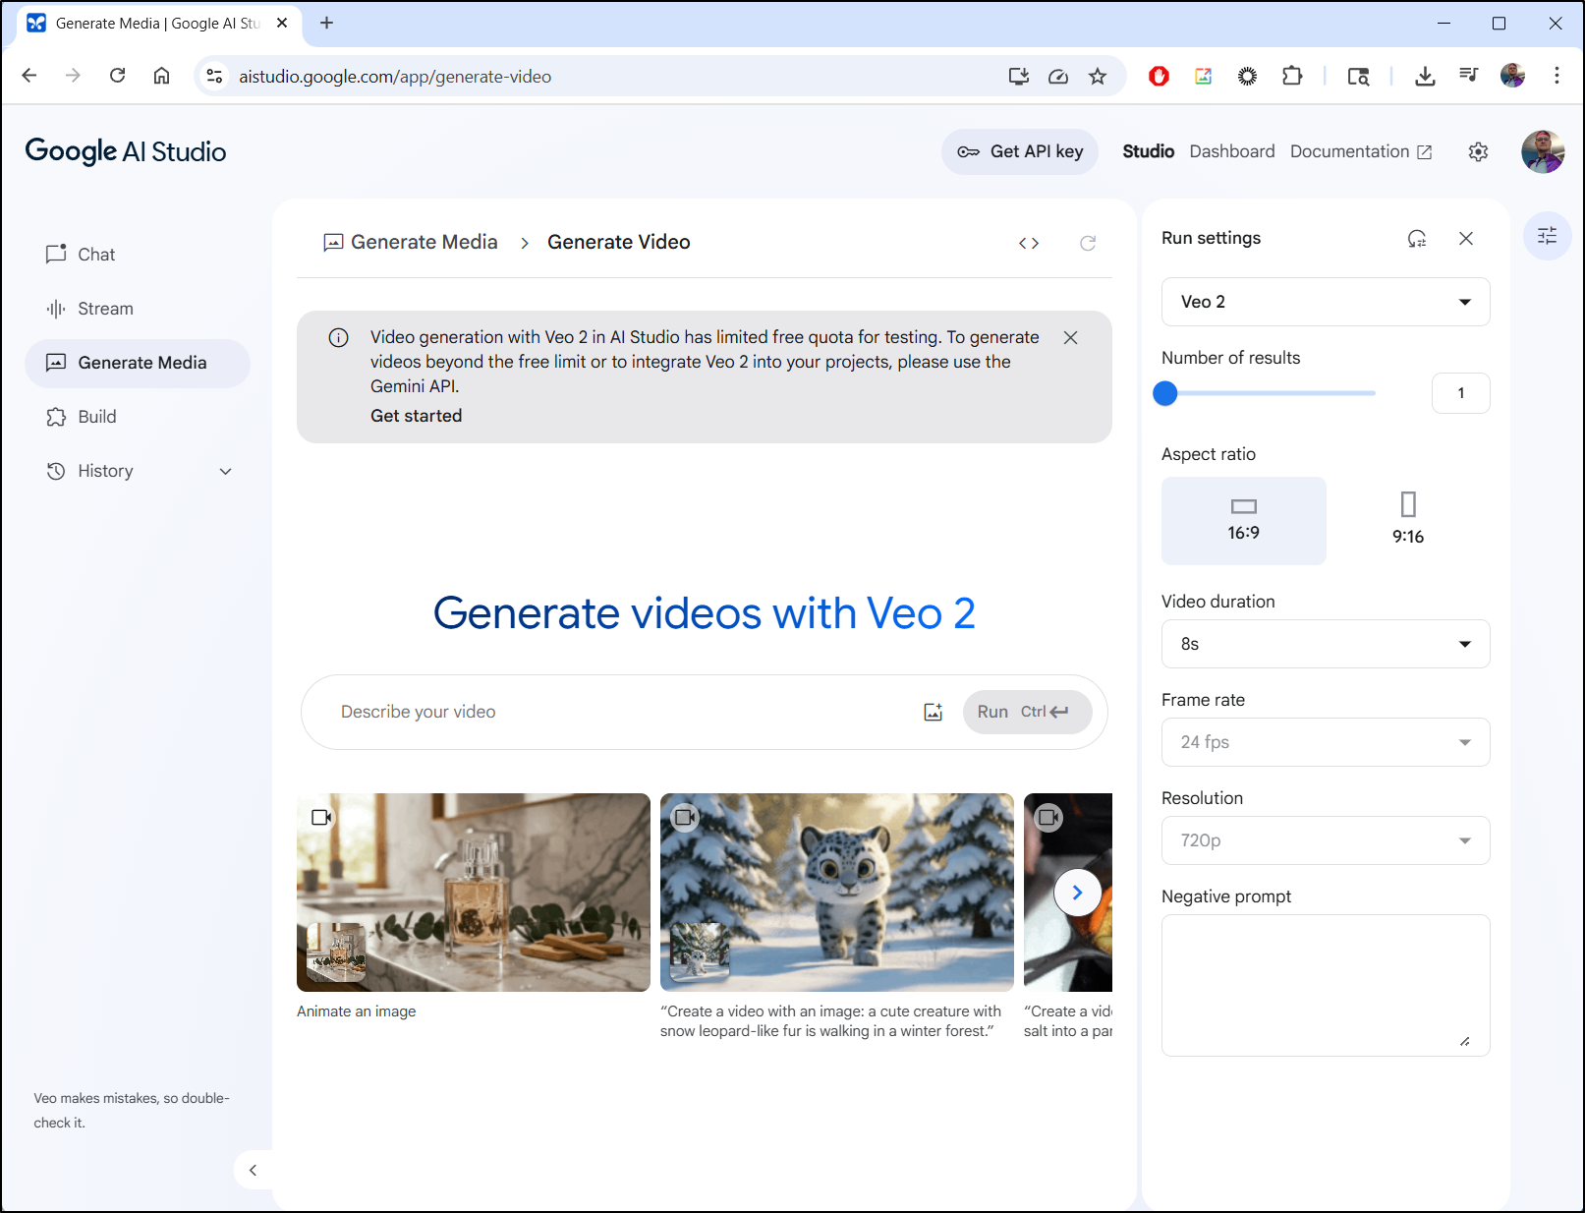Click the Google AI Studio logo
The width and height of the screenshot is (1585, 1213).
tap(126, 151)
